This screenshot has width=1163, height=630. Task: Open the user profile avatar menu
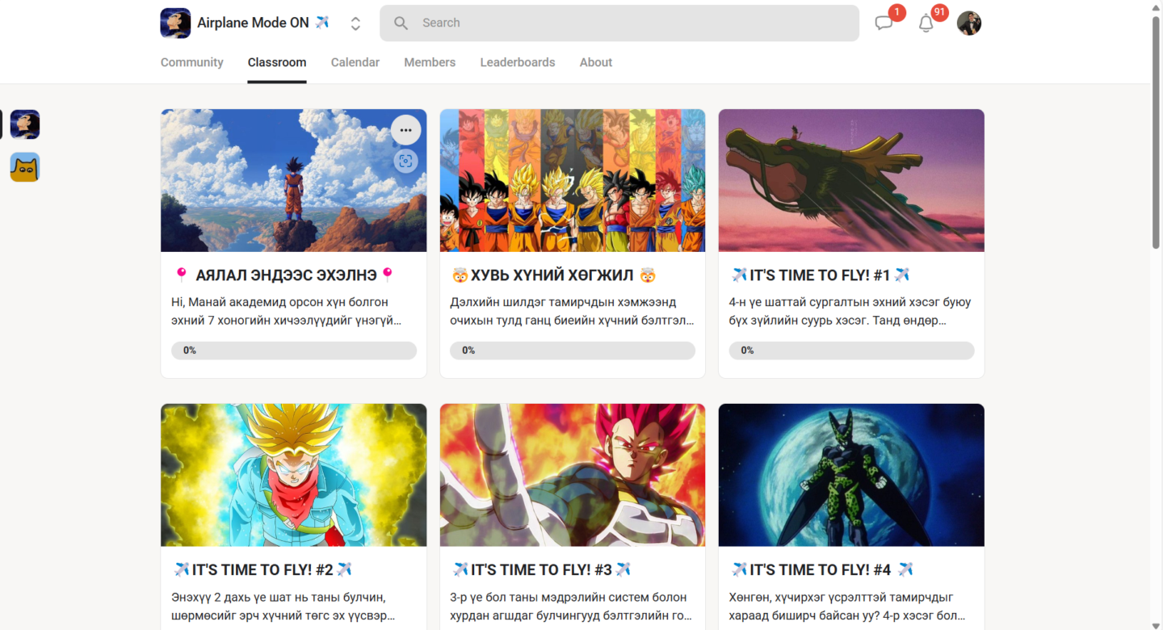pyautogui.click(x=969, y=23)
